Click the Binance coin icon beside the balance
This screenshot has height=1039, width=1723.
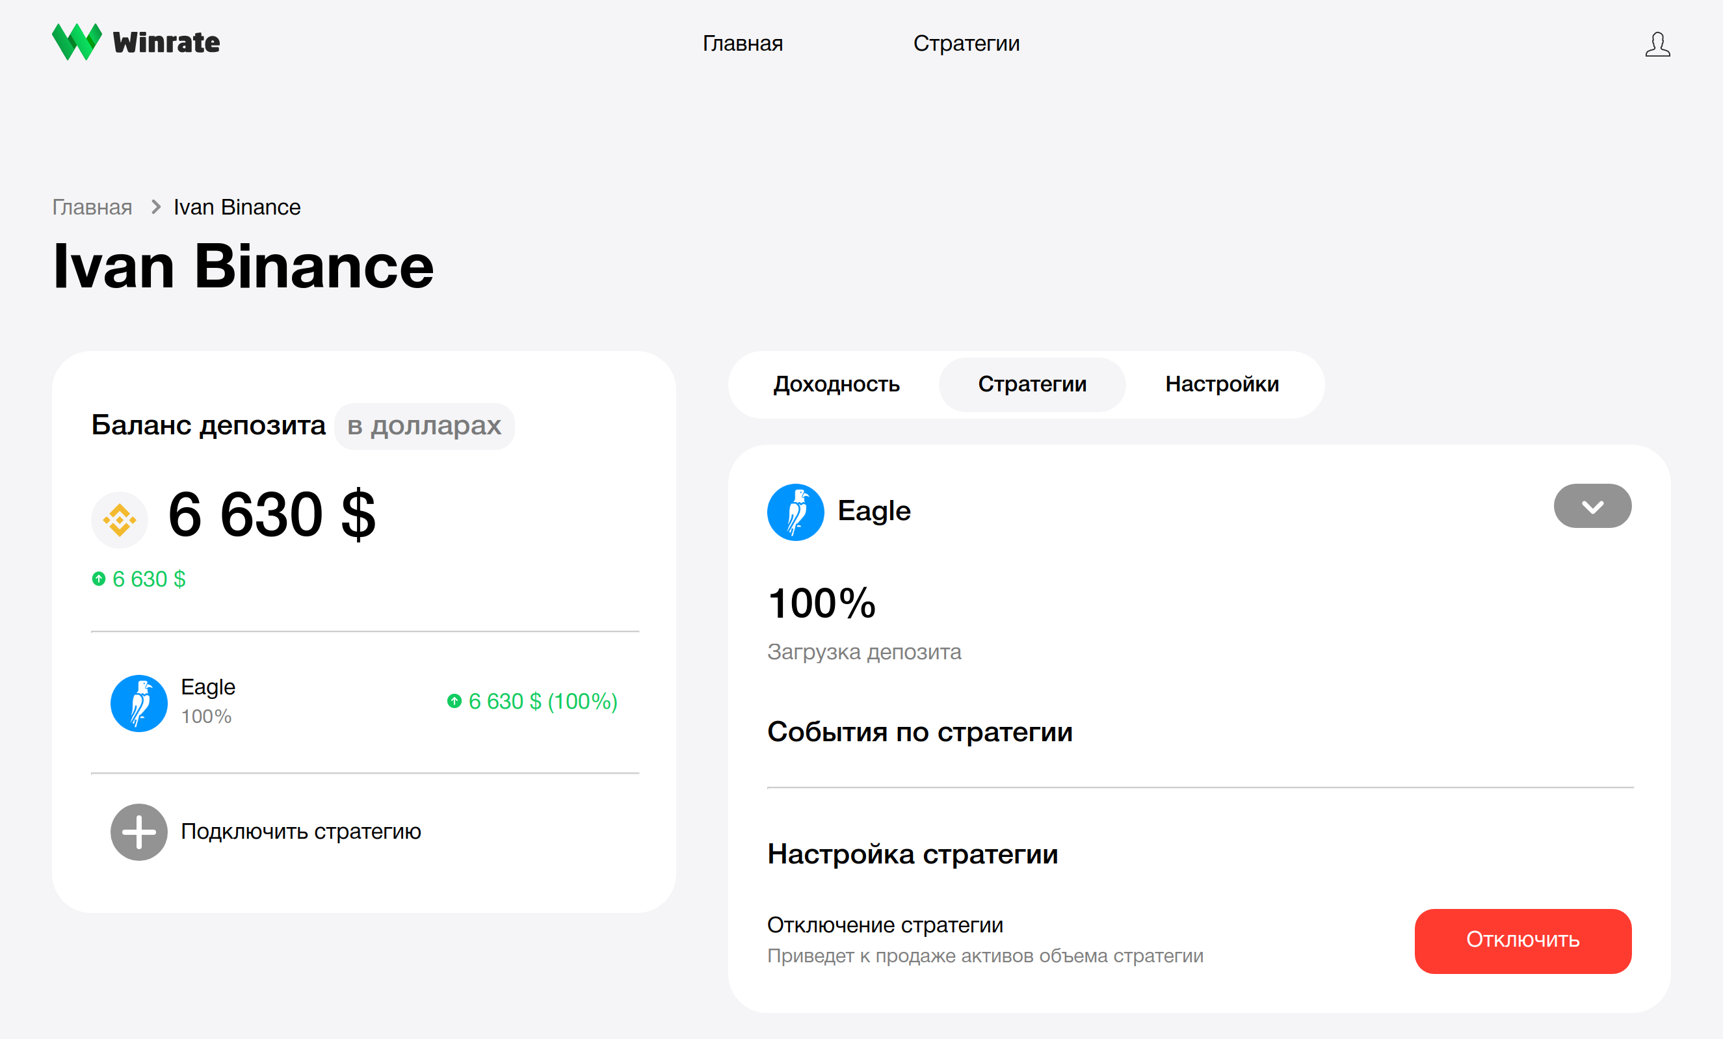pos(120,519)
